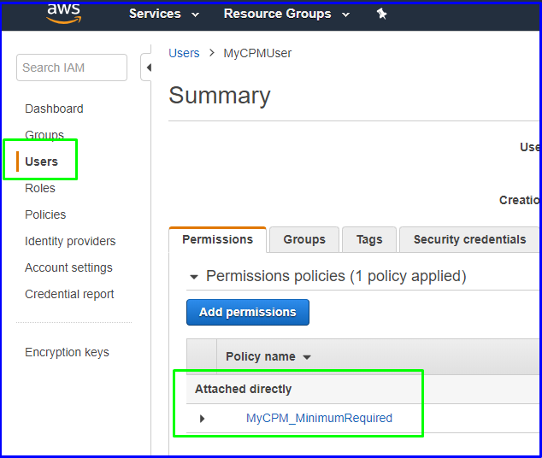Open Account settings in the sidebar

[68, 267]
